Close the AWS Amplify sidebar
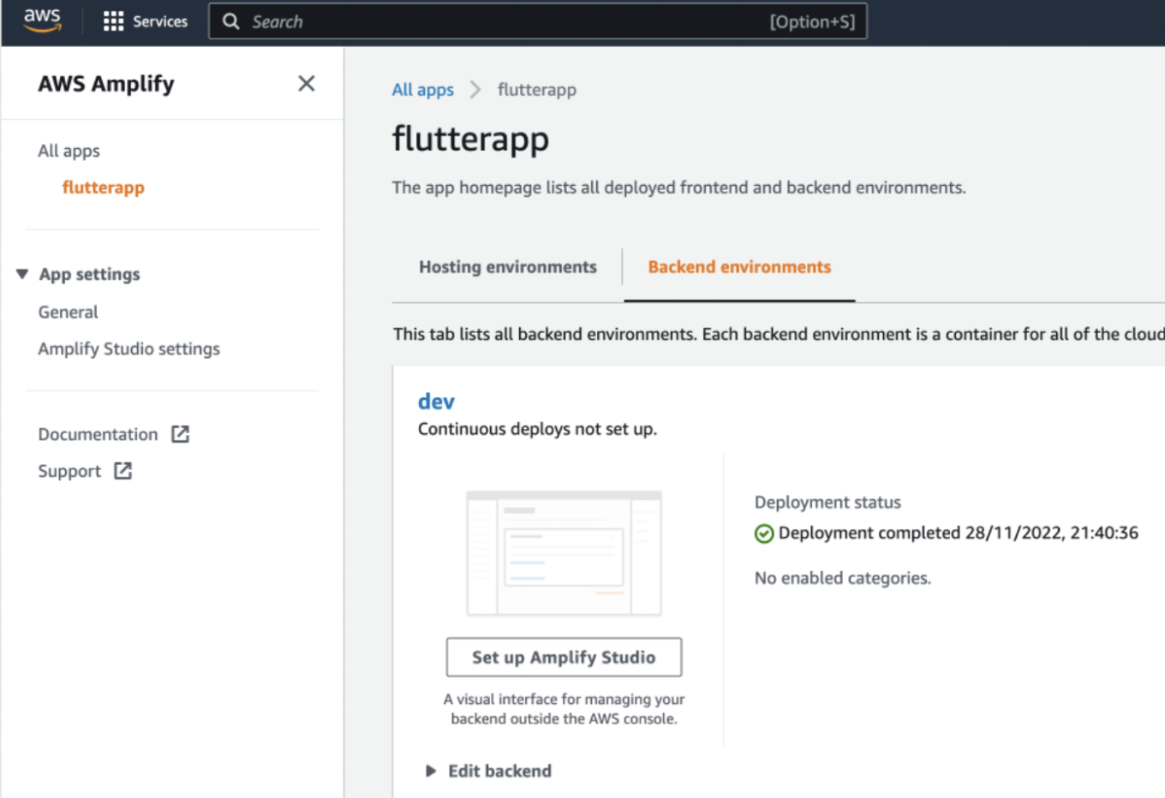The width and height of the screenshot is (1165, 798). click(x=306, y=83)
